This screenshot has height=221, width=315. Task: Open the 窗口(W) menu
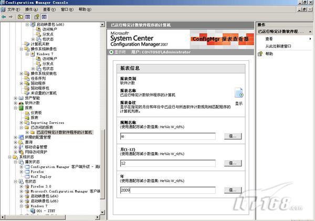click(x=67, y=9)
